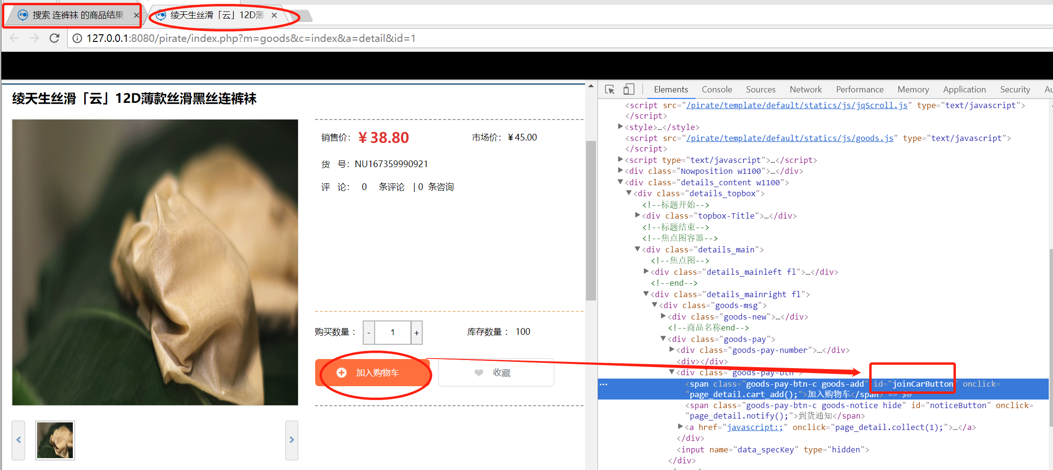The width and height of the screenshot is (1053, 470).
Task: Open the Console panel tab
Action: coord(717,90)
